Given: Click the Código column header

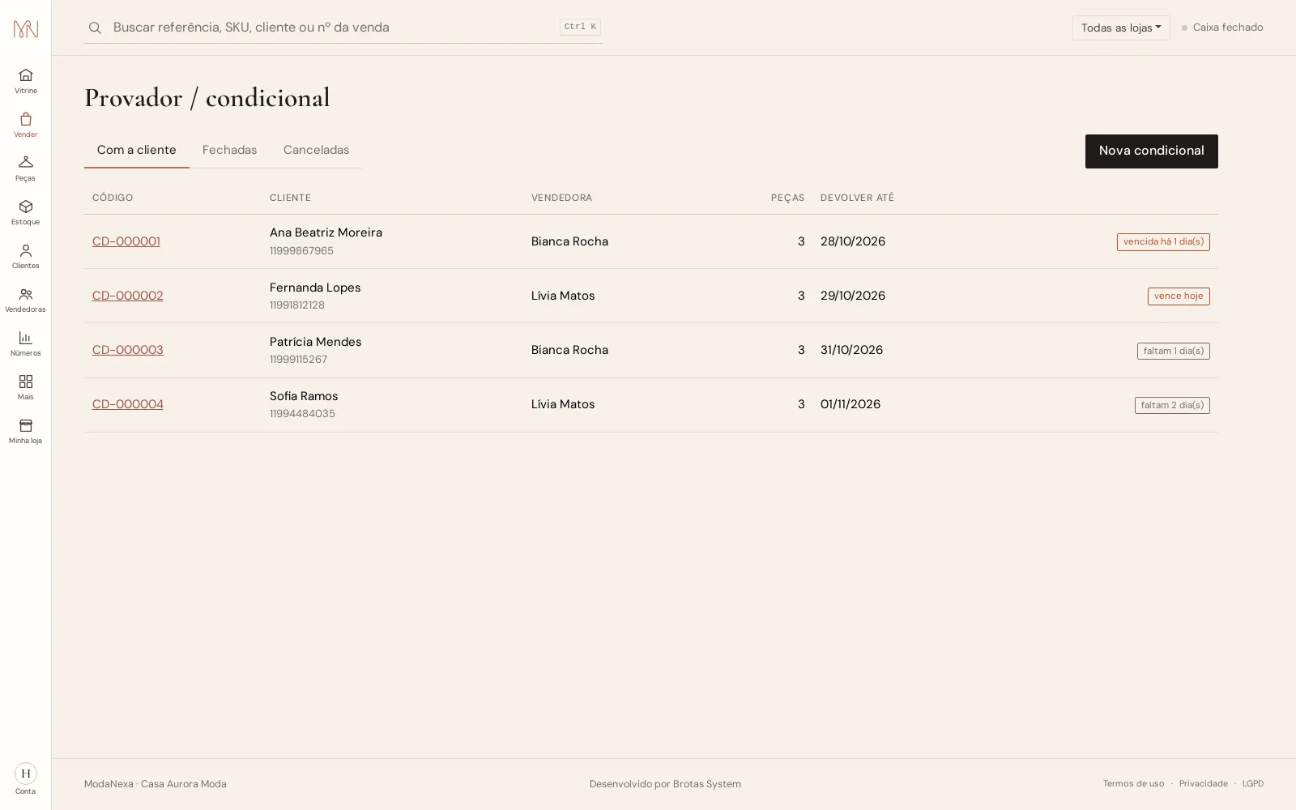Looking at the screenshot, I should (x=113, y=198).
